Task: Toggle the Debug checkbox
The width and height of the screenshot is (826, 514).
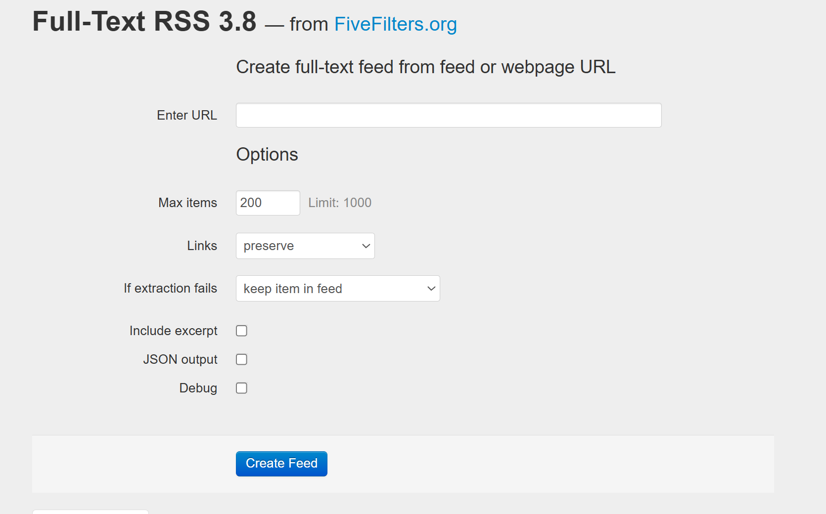Action: point(241,388)
